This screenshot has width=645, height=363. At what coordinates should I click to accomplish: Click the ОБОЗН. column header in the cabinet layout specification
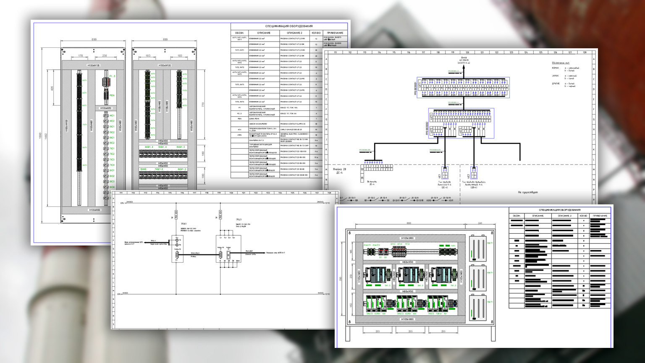coord(239,33)
